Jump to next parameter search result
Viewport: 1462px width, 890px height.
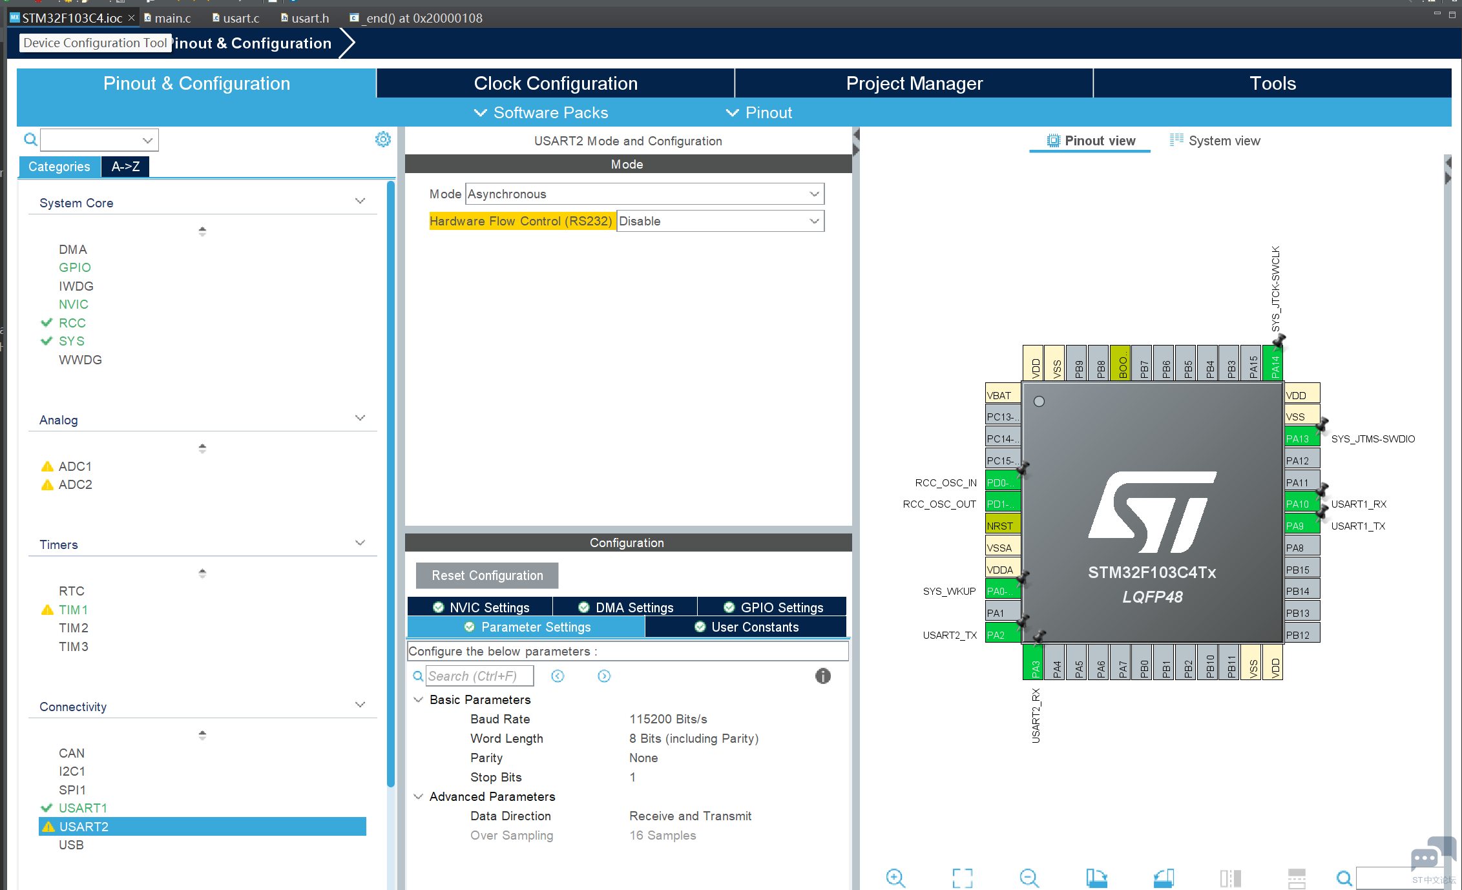(604, 676)
